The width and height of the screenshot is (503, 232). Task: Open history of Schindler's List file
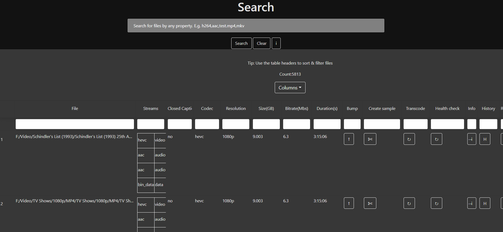(x=485, y=139)
